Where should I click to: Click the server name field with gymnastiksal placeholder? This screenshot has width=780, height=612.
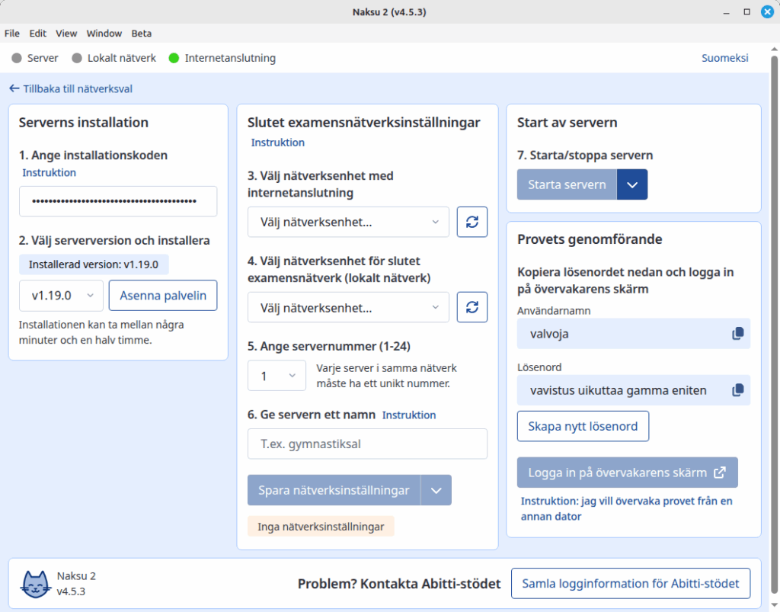367,444
